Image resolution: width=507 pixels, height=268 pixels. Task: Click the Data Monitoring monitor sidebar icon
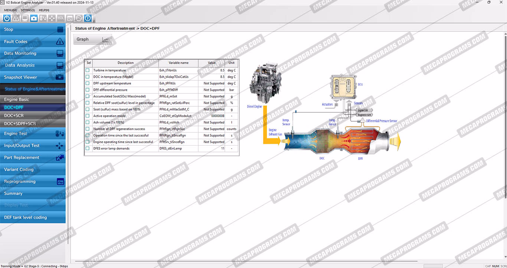60,53
